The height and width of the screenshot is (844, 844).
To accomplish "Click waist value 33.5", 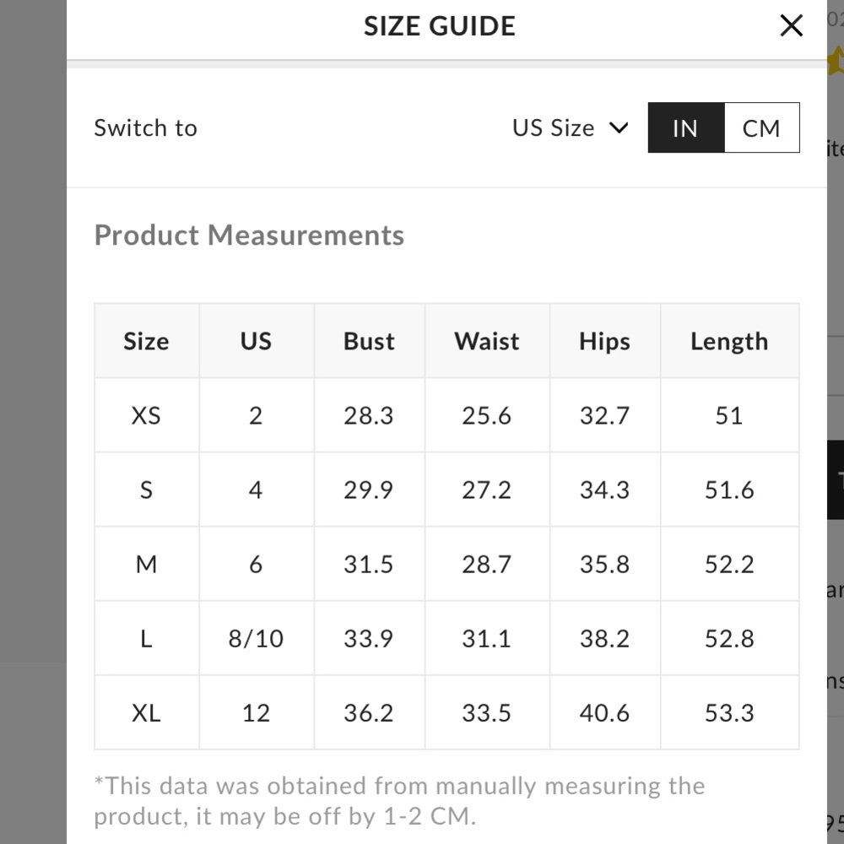I will (x=487, y=712).
